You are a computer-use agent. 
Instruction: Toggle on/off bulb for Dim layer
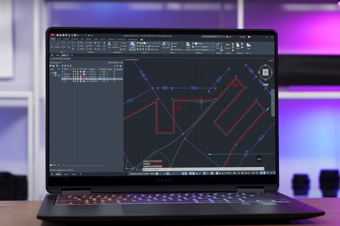(x=73, y=79)
